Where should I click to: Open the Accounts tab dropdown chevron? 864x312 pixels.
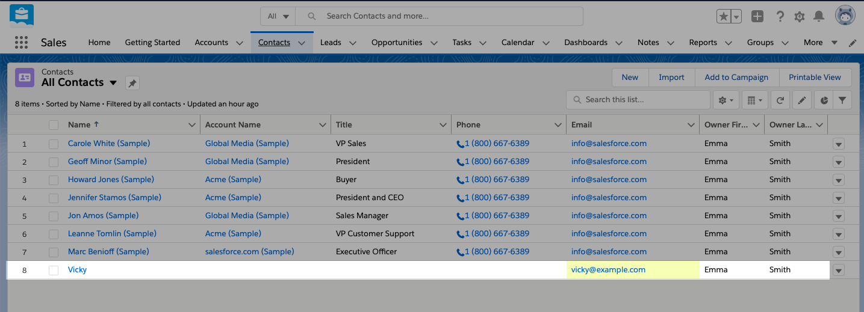point(240,43)
